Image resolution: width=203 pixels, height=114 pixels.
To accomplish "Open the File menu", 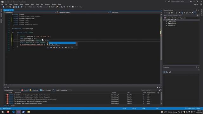I will (2, 4).
